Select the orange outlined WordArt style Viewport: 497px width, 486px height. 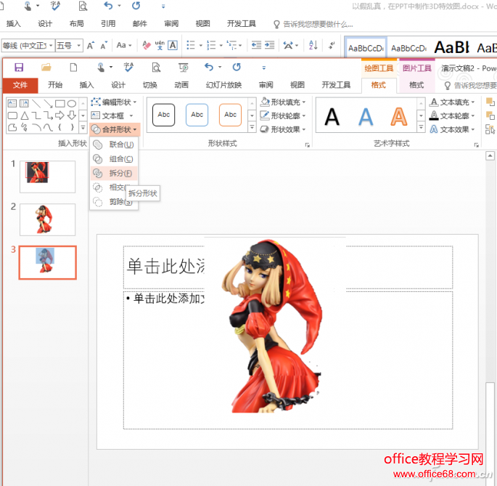(398, 116)
